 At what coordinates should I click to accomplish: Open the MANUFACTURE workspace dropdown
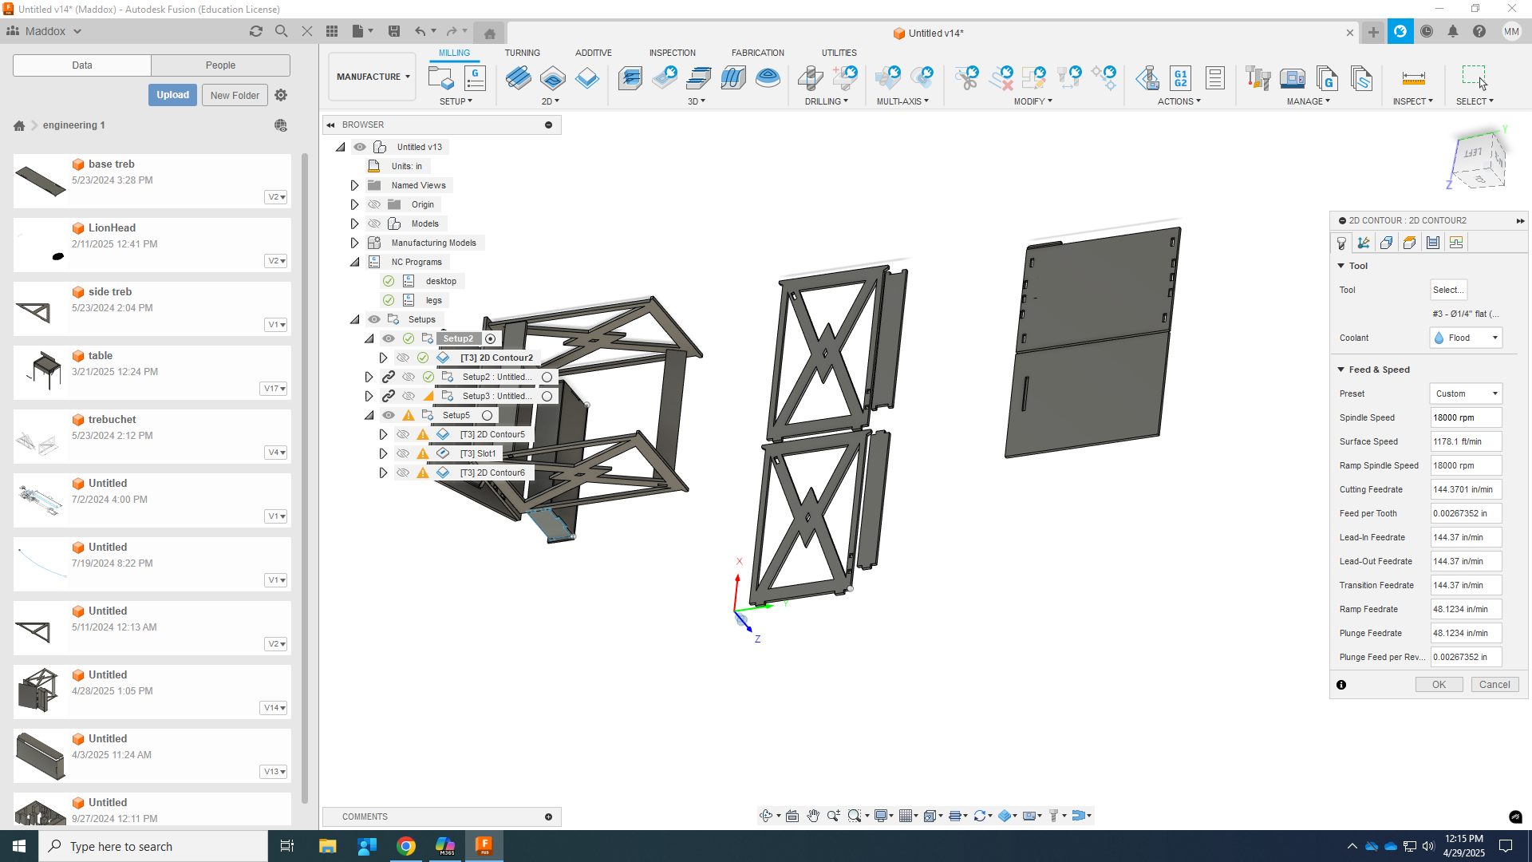373,77
